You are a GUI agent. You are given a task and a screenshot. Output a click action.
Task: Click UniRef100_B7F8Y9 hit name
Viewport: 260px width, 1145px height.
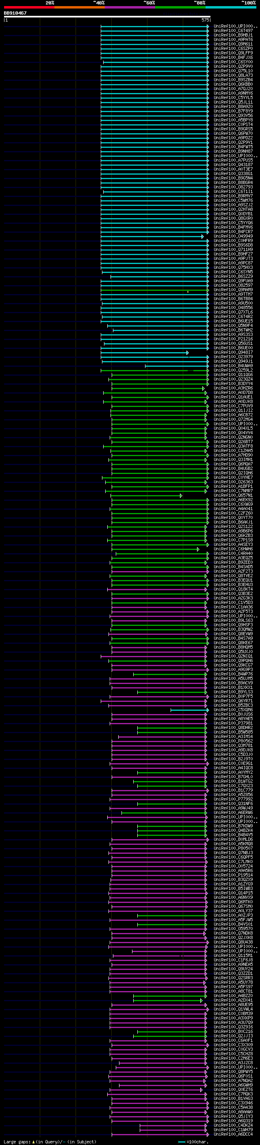pyautogui.click(x=233, y=111)
